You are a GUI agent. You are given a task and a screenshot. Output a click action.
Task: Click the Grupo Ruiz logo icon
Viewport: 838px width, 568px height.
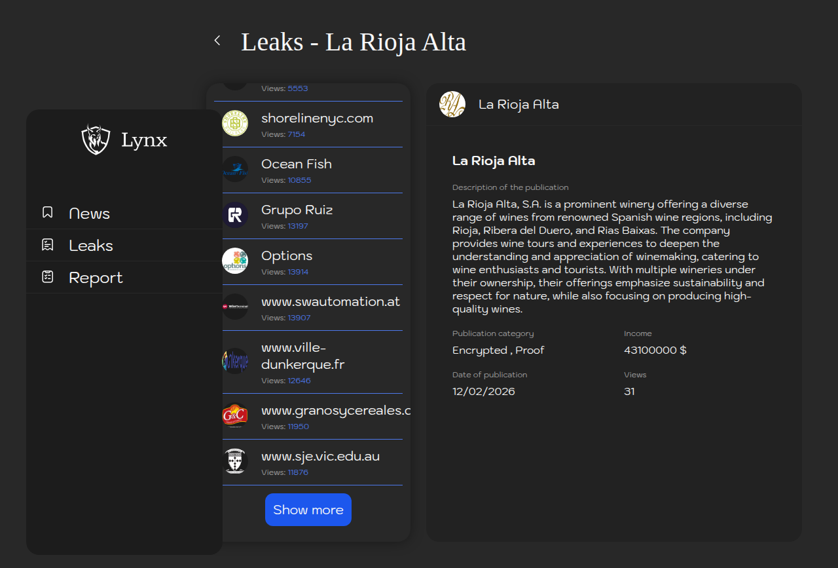tap(235, 215)
